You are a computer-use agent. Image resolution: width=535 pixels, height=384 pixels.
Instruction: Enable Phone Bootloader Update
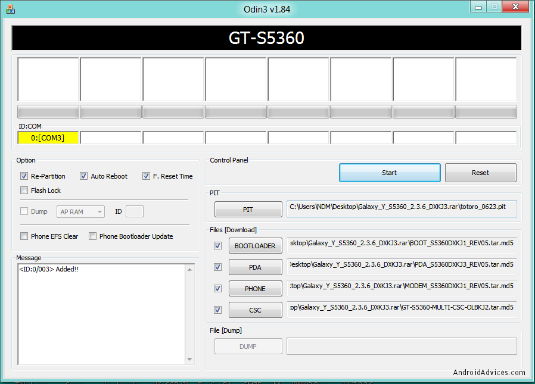92,236
